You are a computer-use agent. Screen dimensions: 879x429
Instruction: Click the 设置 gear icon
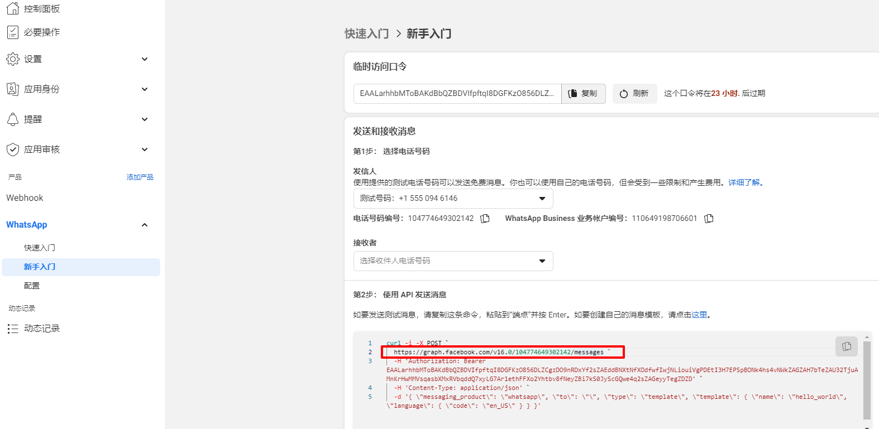pyautogui.click(x=12, y=59)
